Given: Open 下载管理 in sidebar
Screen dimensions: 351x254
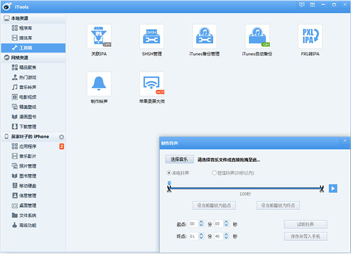Looking at the screenshot, I should point(33,126).
